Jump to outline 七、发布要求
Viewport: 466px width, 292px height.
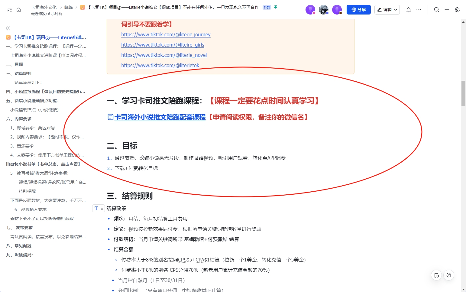(x=19, y=228)
